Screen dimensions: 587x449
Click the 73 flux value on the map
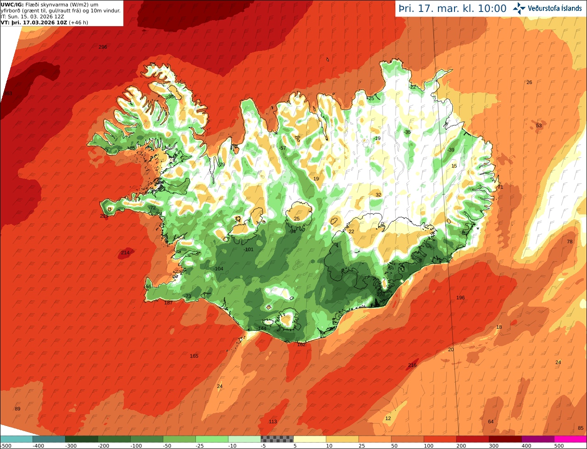tap(188, 296)
